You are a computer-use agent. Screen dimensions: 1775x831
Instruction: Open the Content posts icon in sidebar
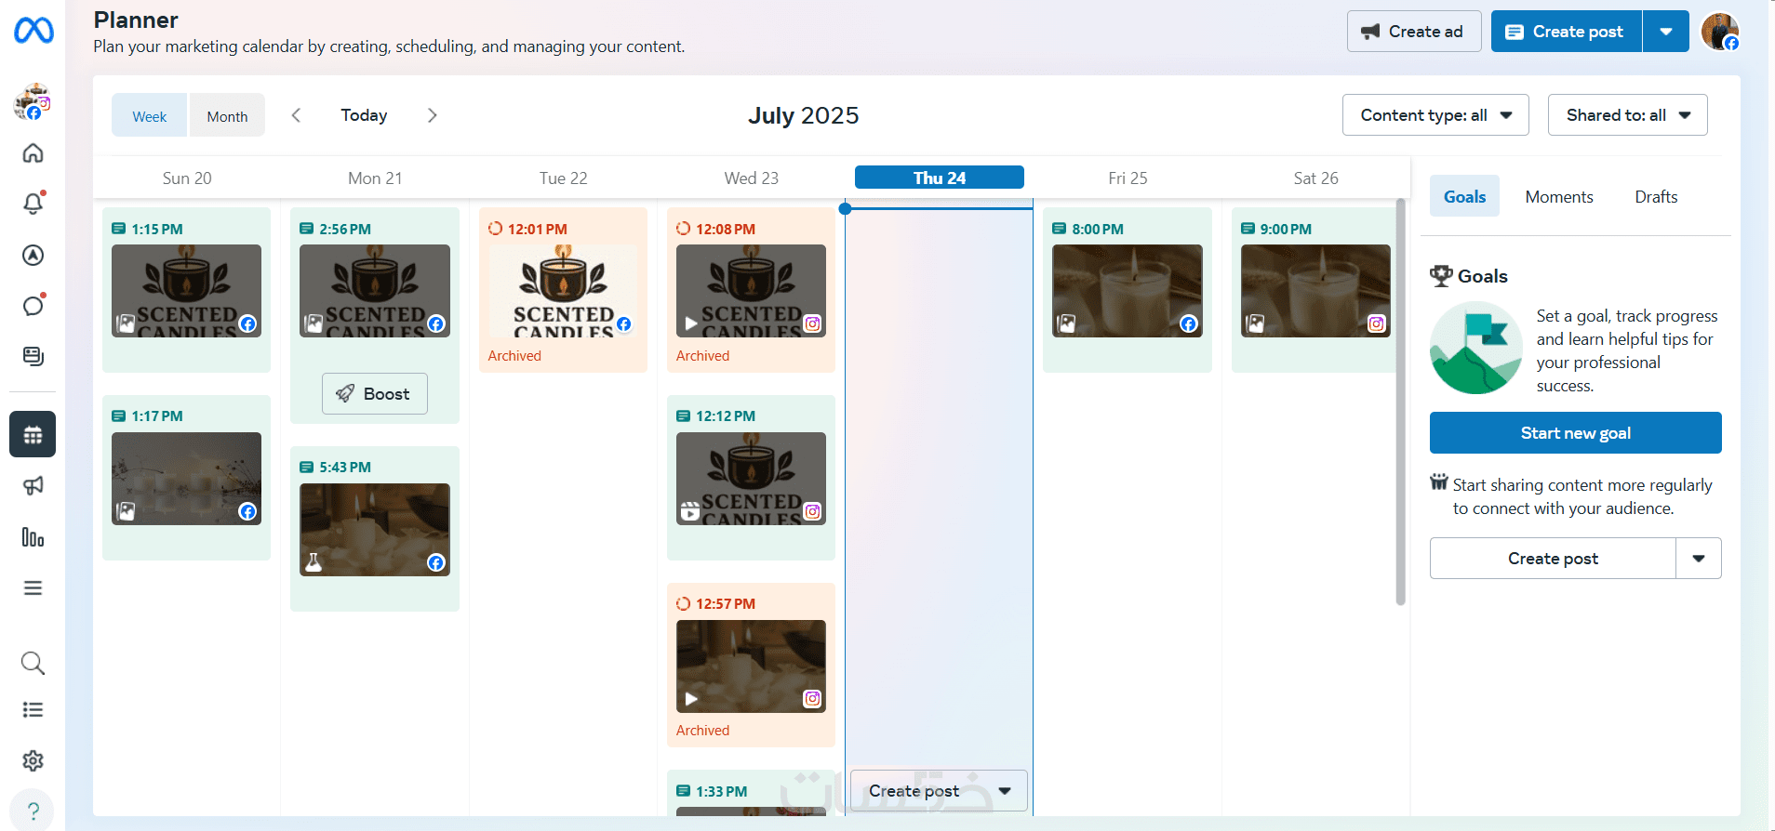point(33,356)
